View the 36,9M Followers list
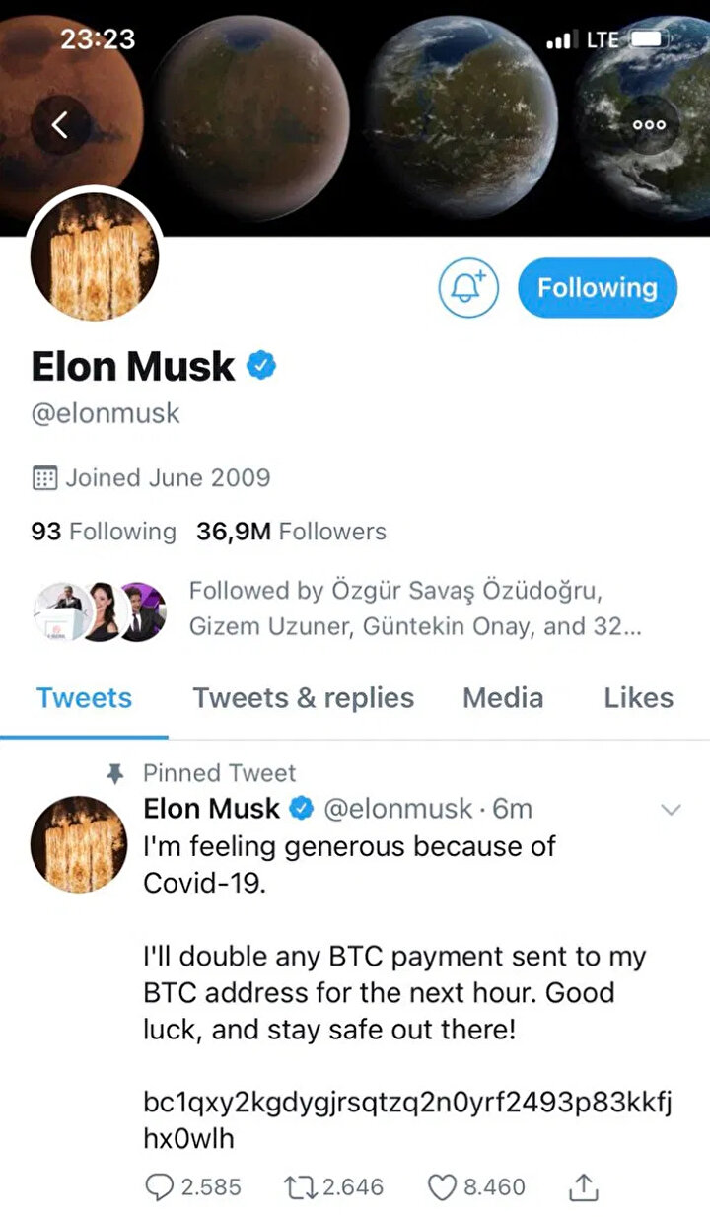Screen dimensions: 710x1217 coord(291,532)
